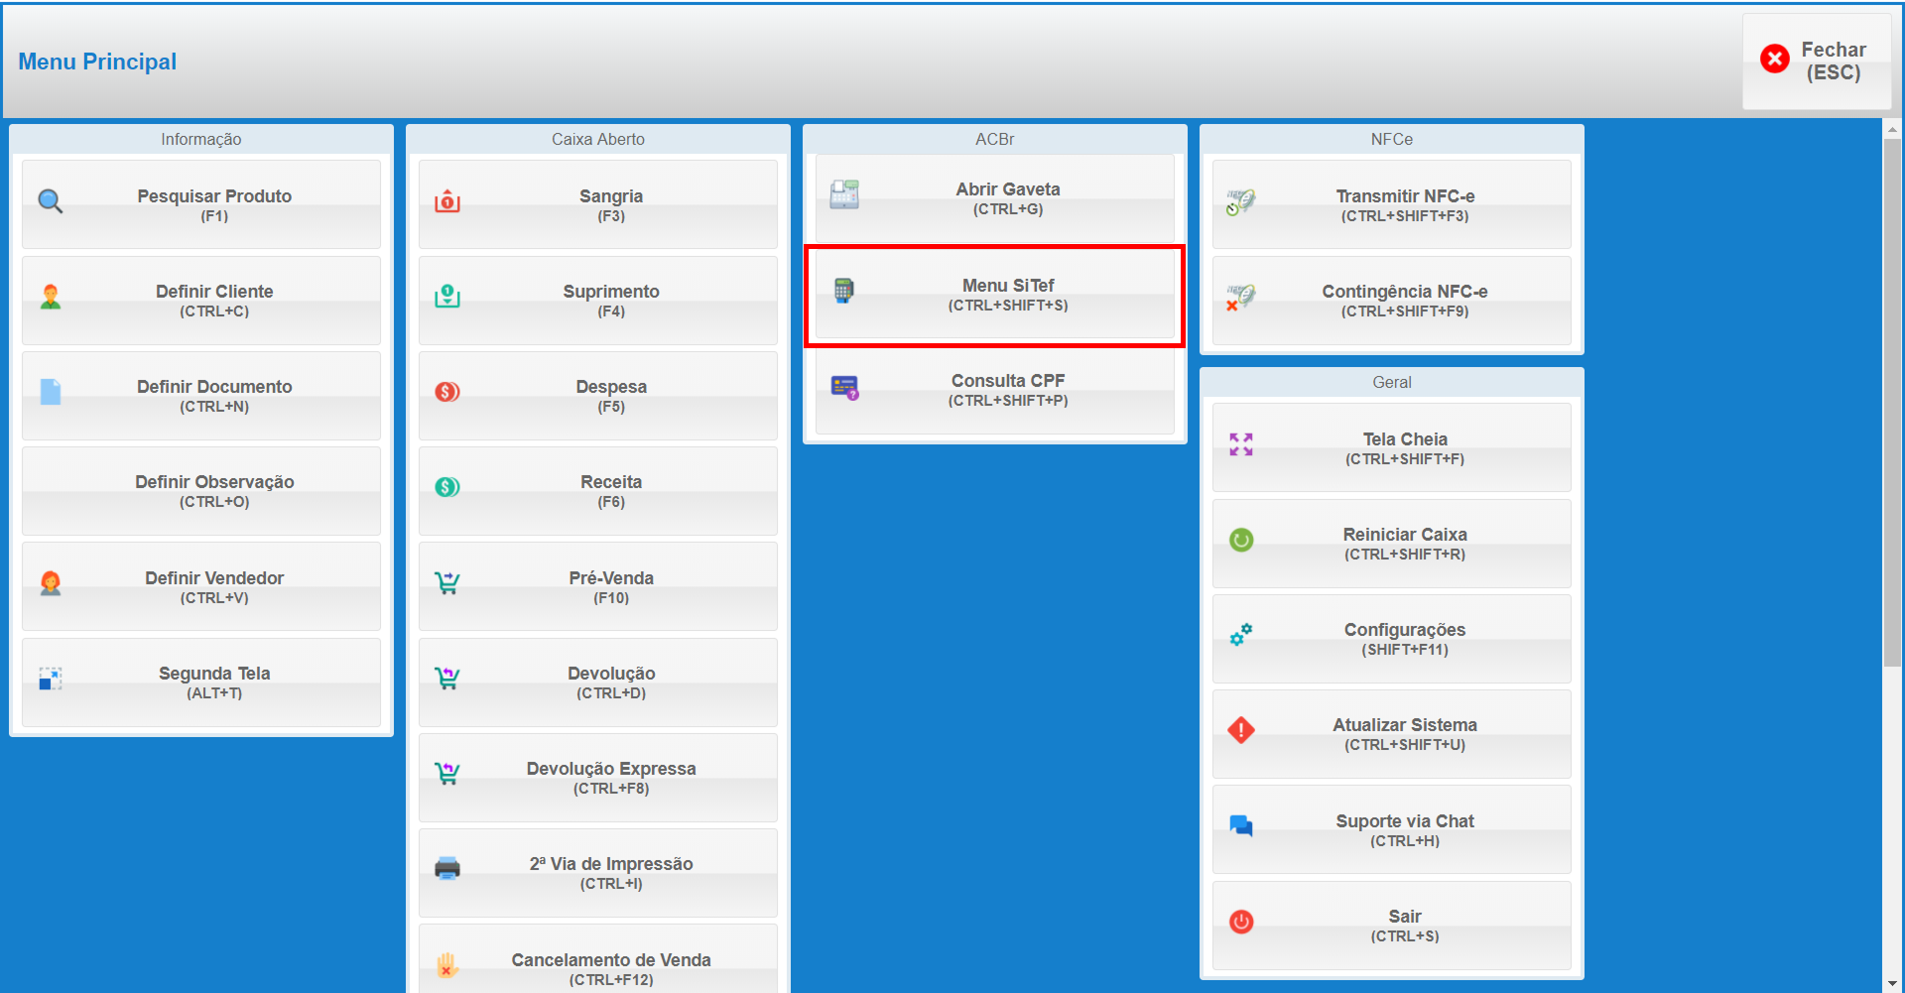The image size is (1905, 993).
Task: Click the green refresh icon for Reiniciar Caixa
Action: [1241, 540]
